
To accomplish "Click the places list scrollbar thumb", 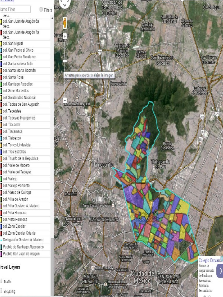I will click(52, 266).
